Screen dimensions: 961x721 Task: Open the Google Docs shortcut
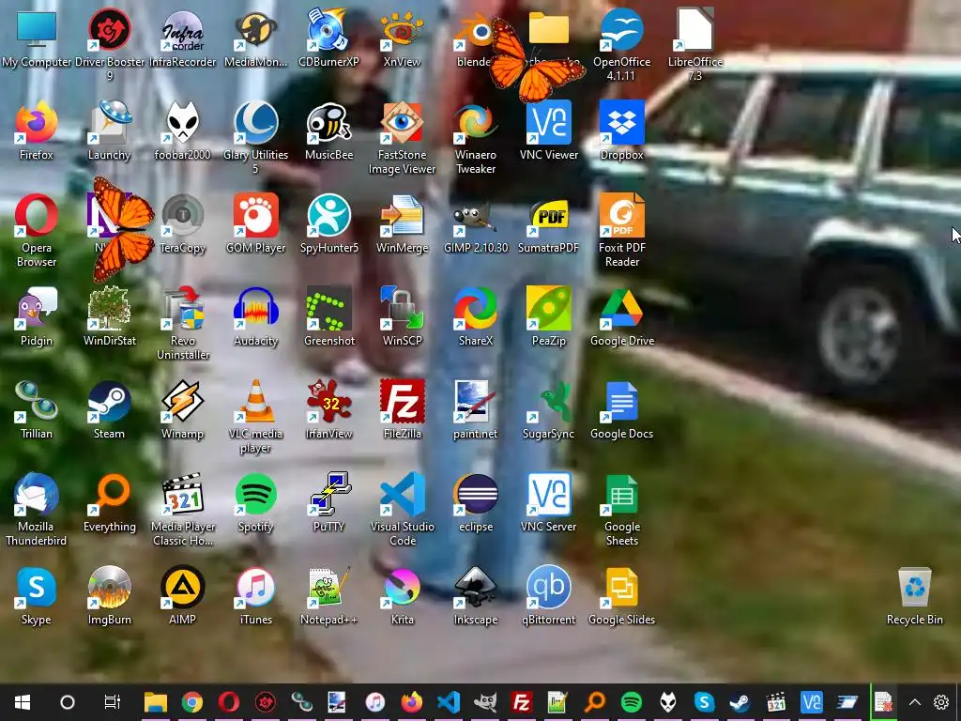621,409
